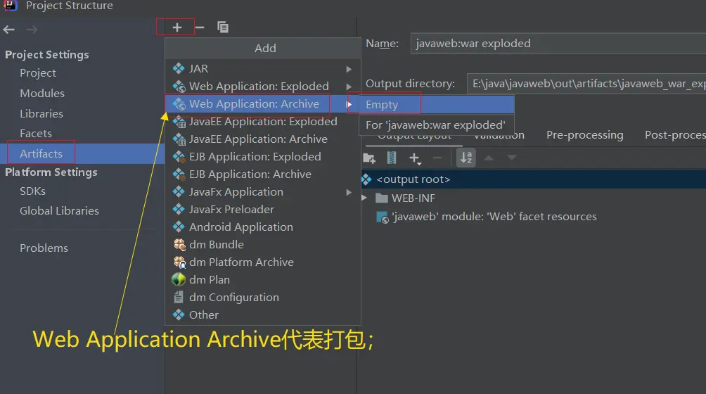Select JavaFx Preloader entry
This screenshot has width=706, height=394.
point(263,210)
